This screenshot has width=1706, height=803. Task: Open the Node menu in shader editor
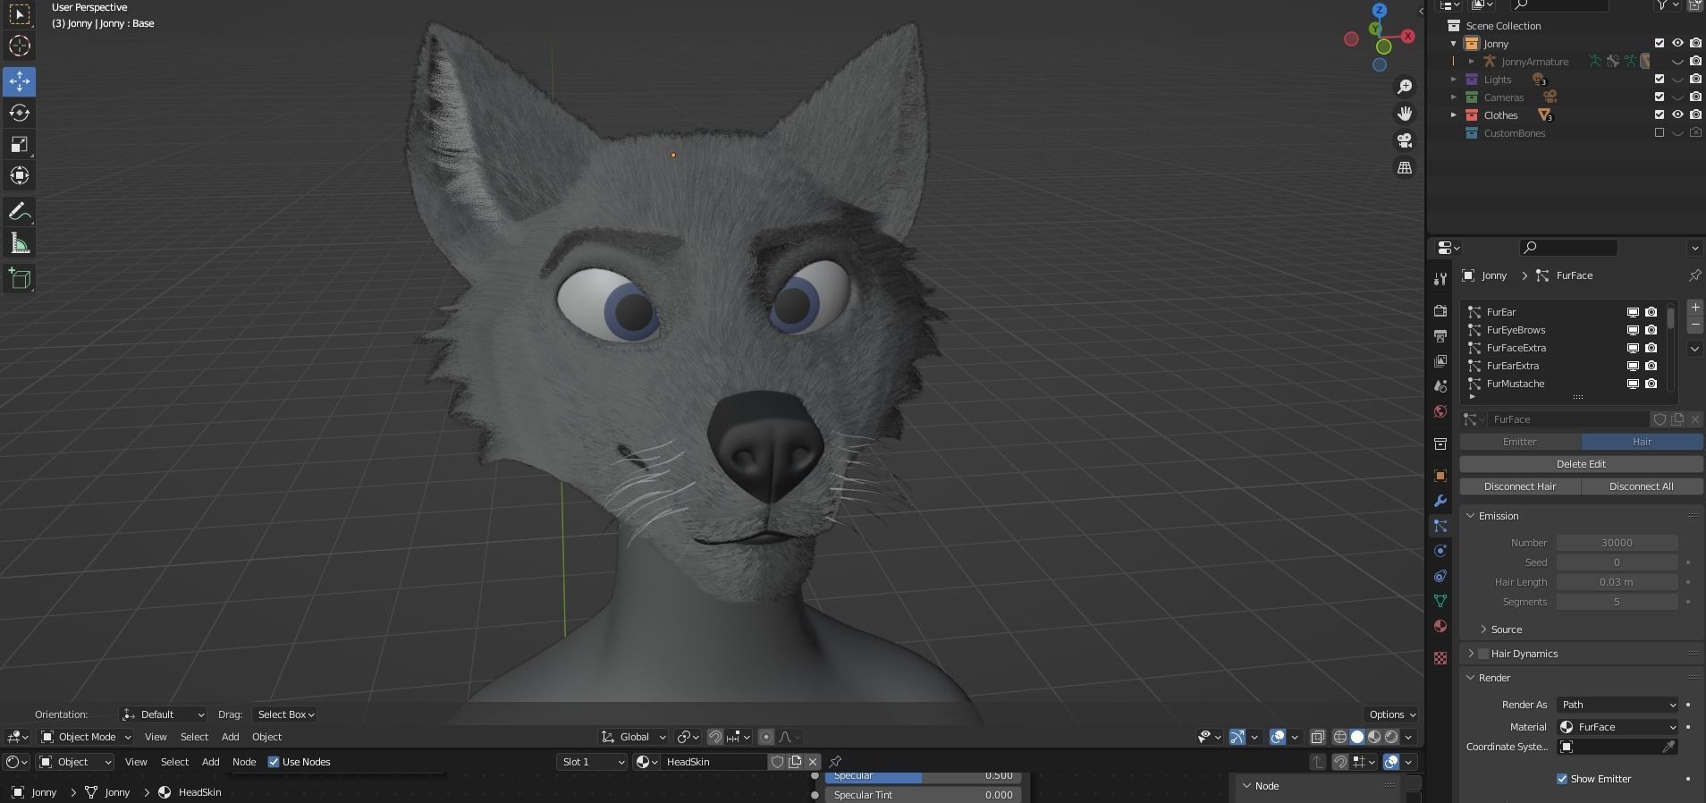(244, 762)
